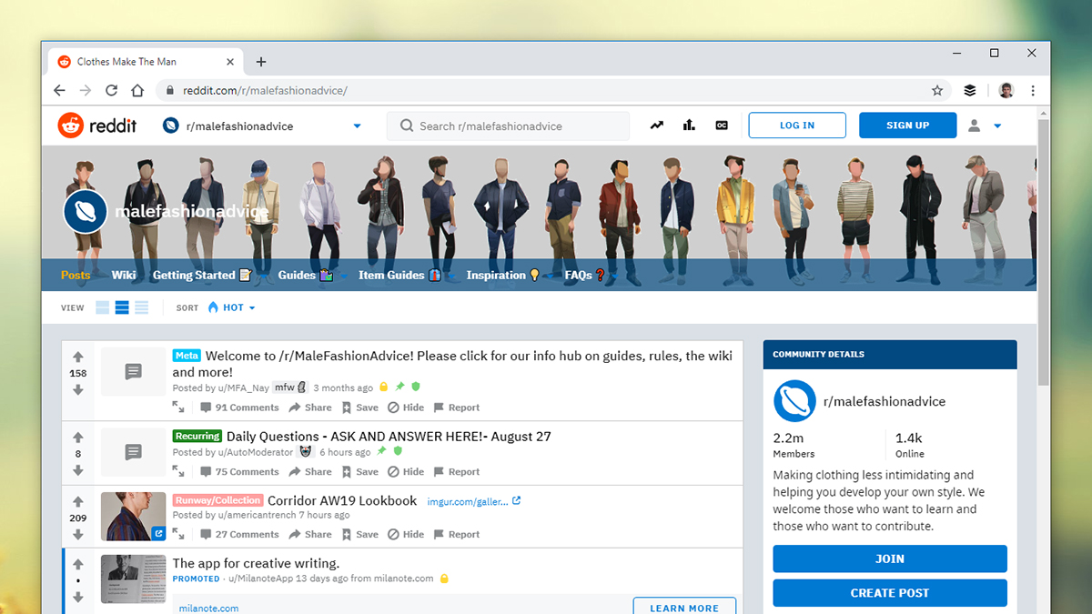1092x614 pixels.
Task: Click the browser home icon
Action: 137,90
